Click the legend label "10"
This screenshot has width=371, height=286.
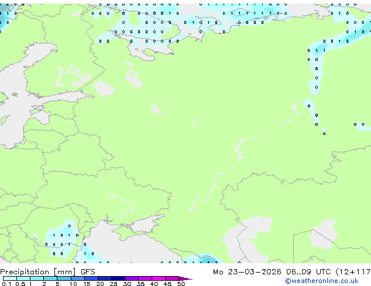[x=73, y=284]
